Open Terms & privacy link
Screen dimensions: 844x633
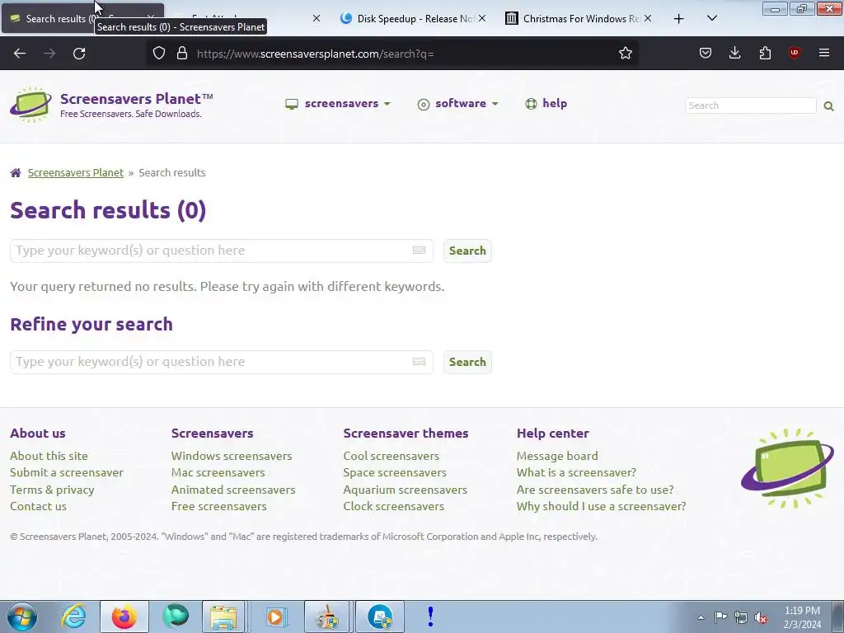click(52, 490)
